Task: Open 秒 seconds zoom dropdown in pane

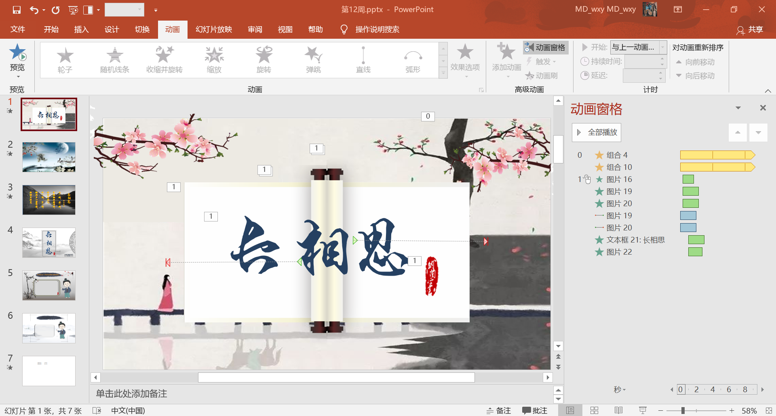Action: [x=620, y=389]
